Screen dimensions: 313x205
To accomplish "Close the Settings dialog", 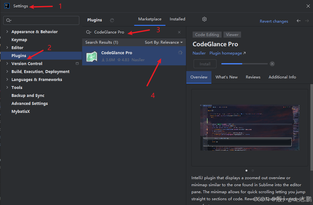I will [308, 6].
